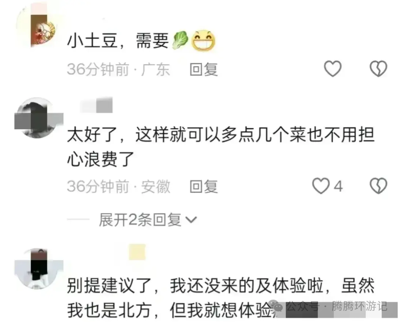Reply to the 广东 user's comment
The image size is (400, 322).
pyautogui.click(x=204, y=69)
